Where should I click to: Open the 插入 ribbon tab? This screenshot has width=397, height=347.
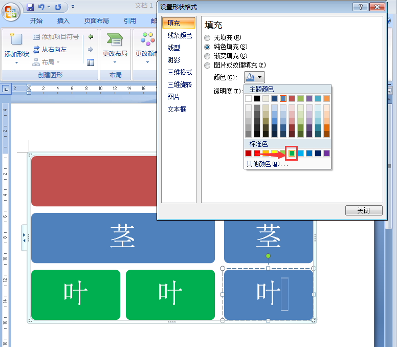[63, 21]
